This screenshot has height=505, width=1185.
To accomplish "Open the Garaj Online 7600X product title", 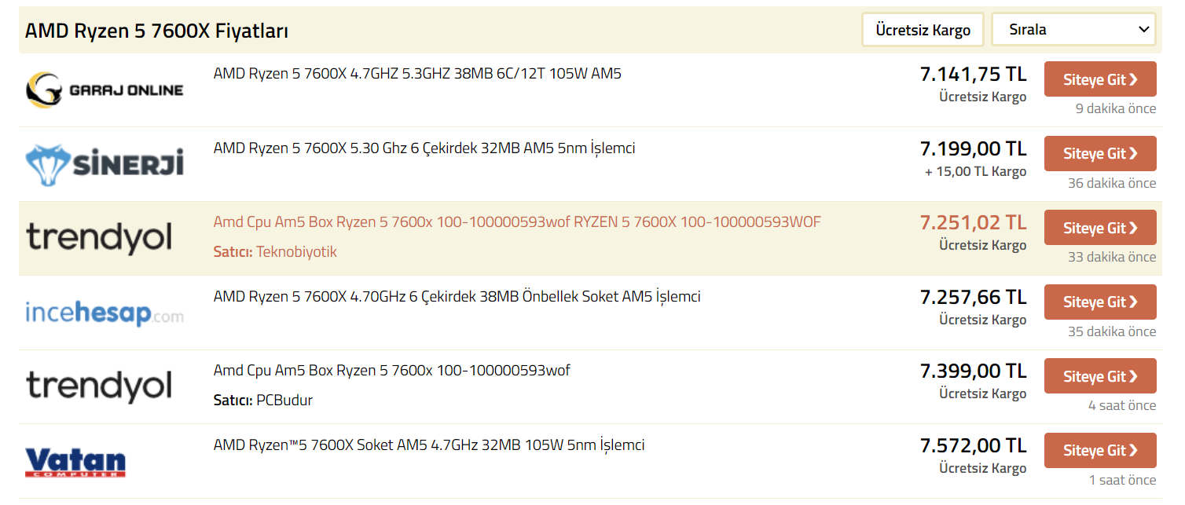I will click(x=417, y=74).
